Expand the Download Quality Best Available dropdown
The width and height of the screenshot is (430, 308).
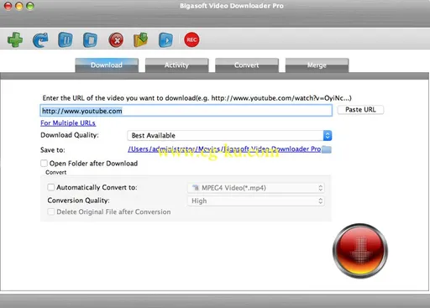(x=229, y=136)
